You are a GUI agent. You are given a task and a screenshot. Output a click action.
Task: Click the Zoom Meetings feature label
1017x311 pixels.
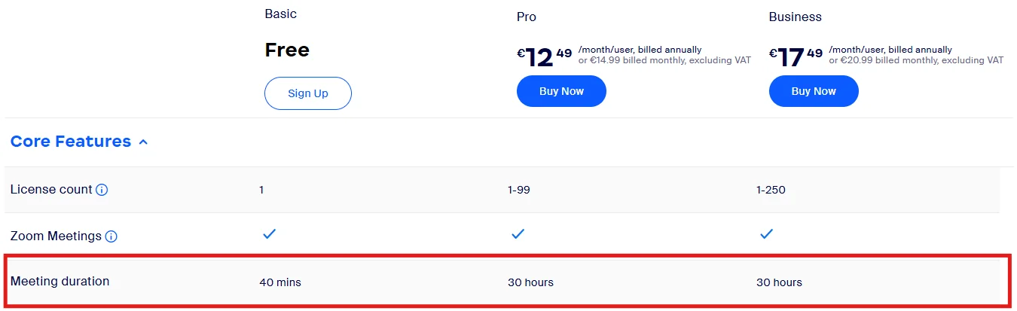click(56, 236)
